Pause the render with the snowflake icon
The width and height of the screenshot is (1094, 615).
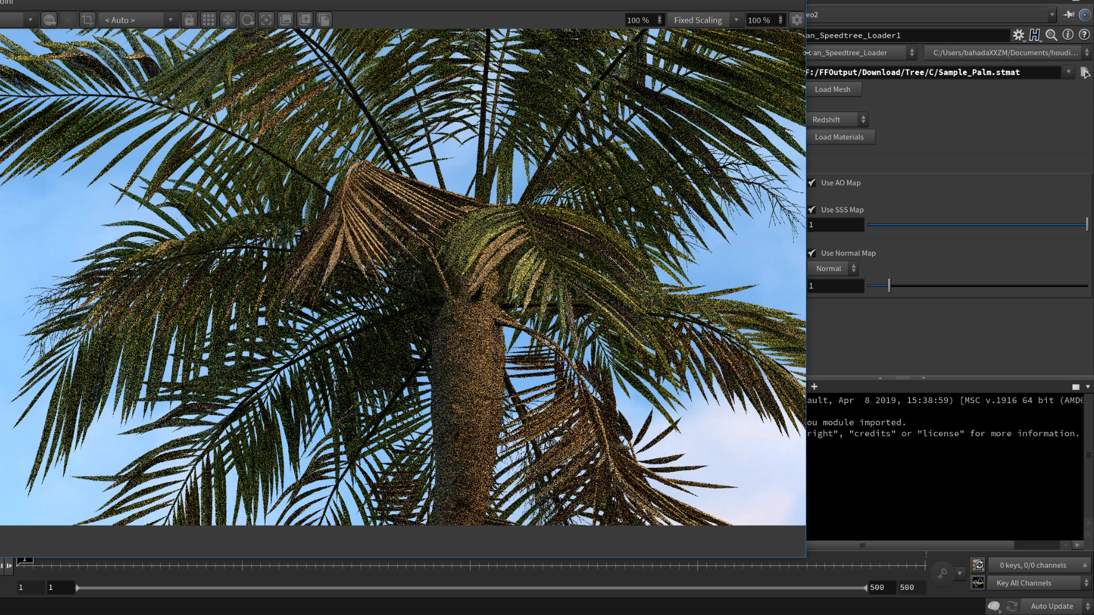pos(228,19)
